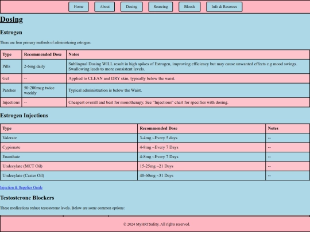The width and height of the screenshot is (310, 232).
Task: Select the '3-4mg ~Every 5 days' cell
Action: pos(201,138)
